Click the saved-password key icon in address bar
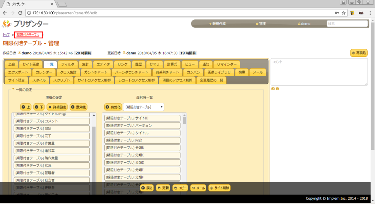The height and width of the screenshot is (204, 375). coord(337,13)
